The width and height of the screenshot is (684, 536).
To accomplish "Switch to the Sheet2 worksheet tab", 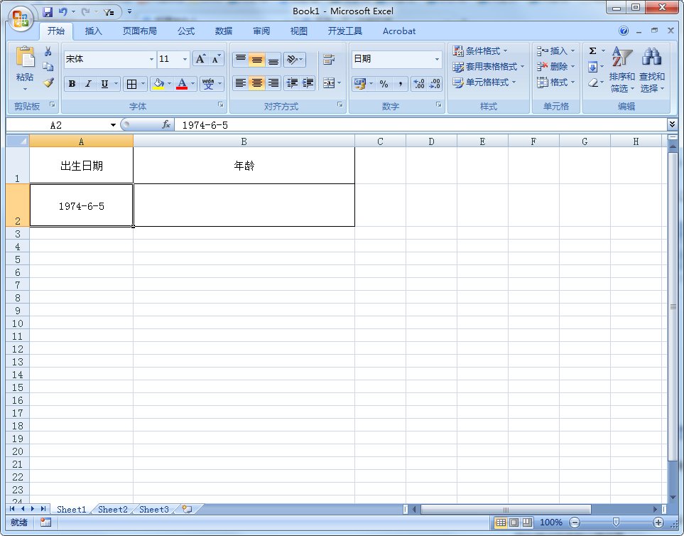I will click(113, 509).
